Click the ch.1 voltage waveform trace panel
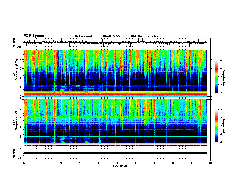 (x=117, y=42)
